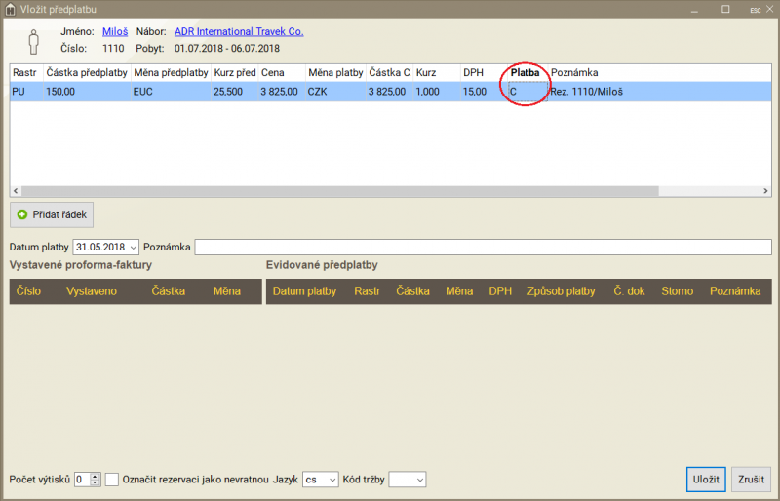Screen dimensions: 780x501
Task: Toggle 'Označit rezervaci jako nevratnou' checkbox
Action: tap(112, 480)
